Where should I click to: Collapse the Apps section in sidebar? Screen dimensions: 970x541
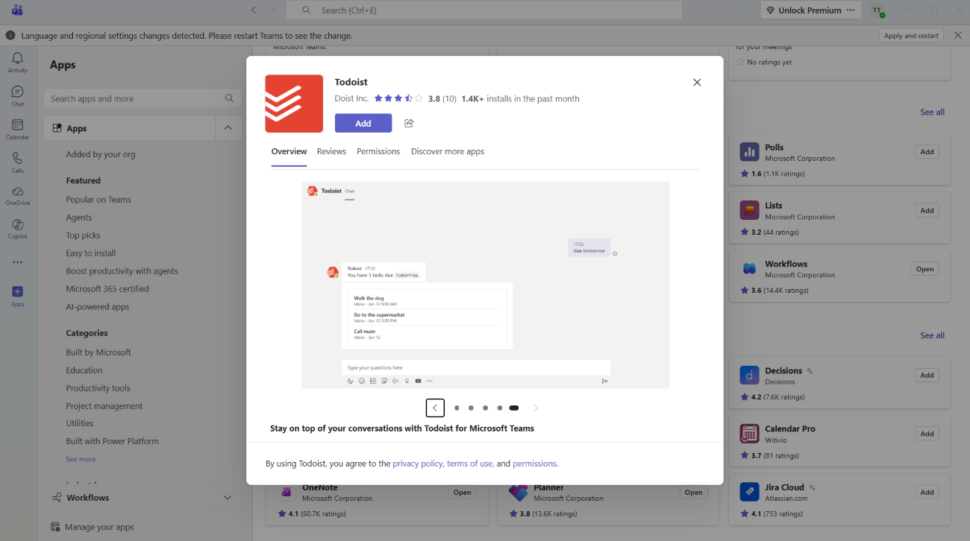(x=228, y=128)
